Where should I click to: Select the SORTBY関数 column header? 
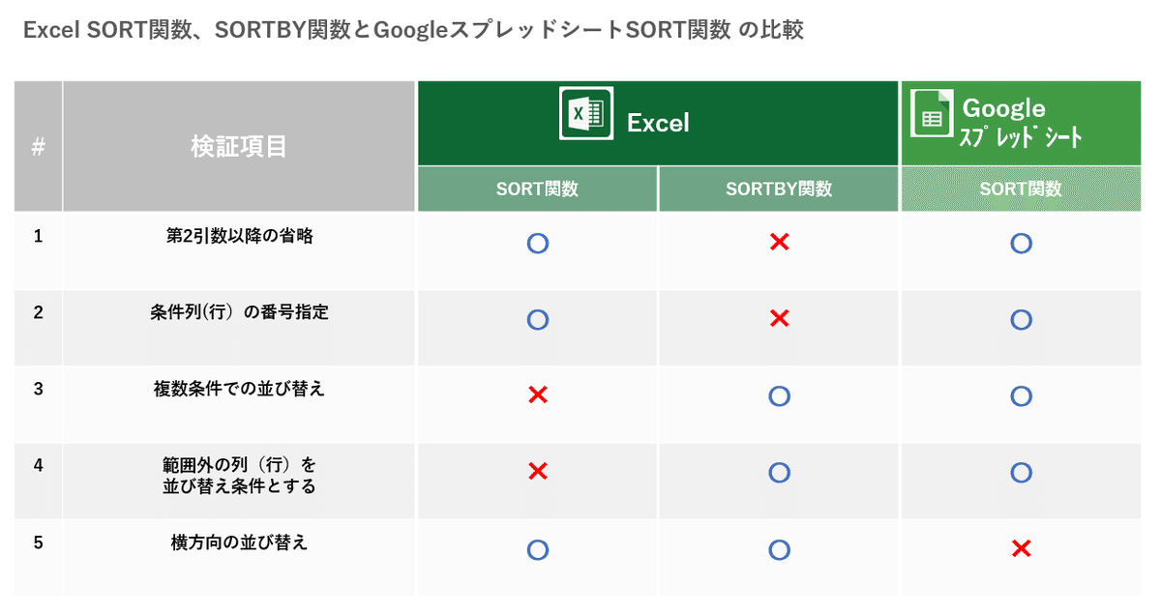[779, 189]
